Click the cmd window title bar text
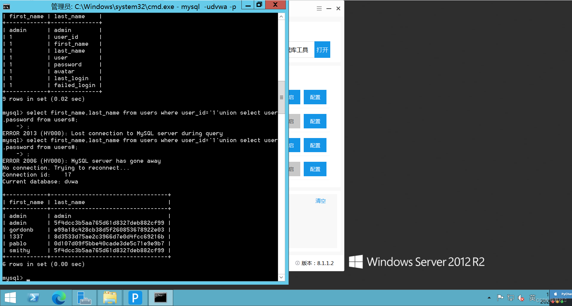The height and width of the screenshot is (306, 572). pos(144,7)
